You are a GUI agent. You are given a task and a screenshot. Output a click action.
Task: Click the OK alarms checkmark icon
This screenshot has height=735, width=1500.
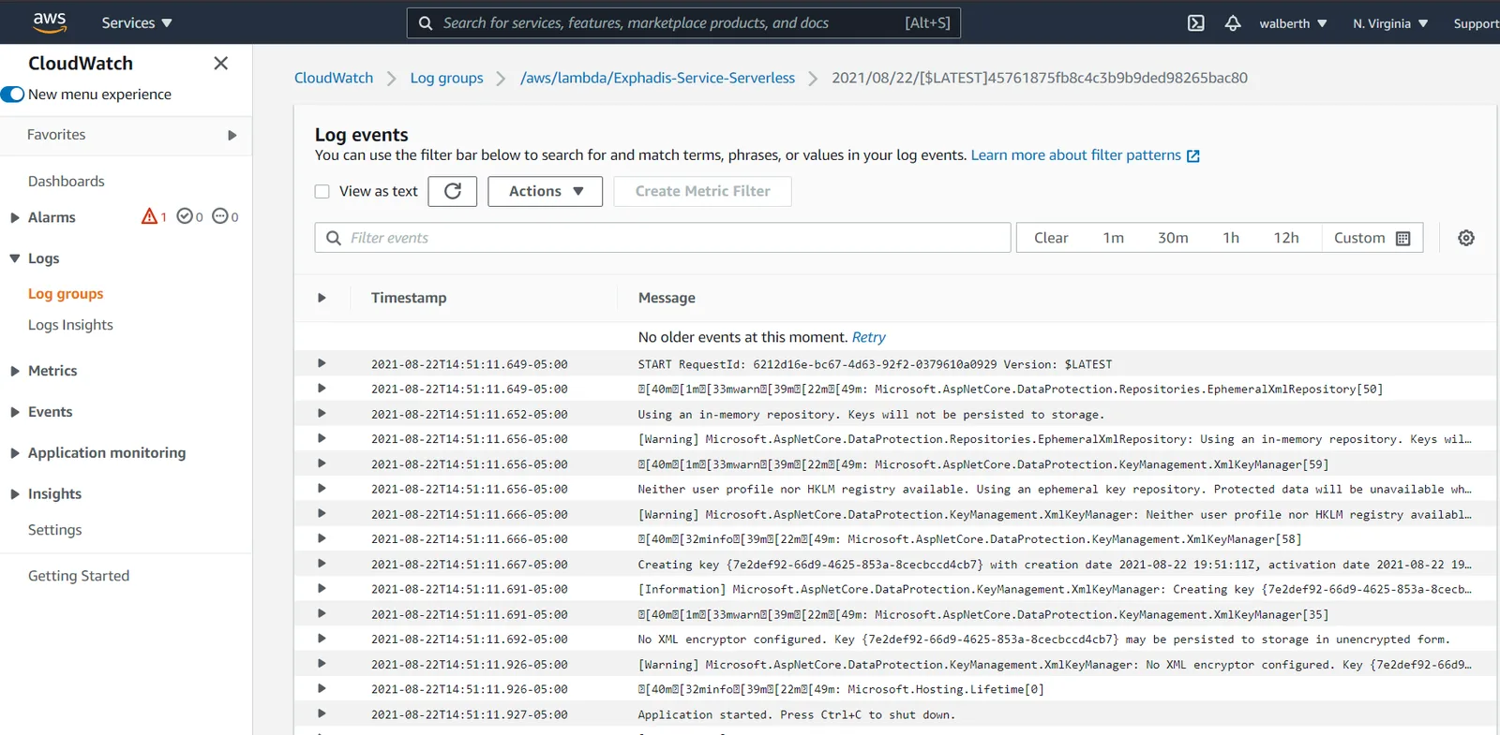(185, 216)
